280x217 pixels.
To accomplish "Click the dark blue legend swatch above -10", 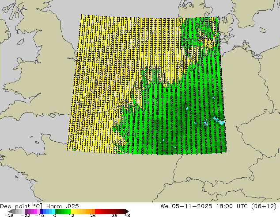I will point(42,211).
